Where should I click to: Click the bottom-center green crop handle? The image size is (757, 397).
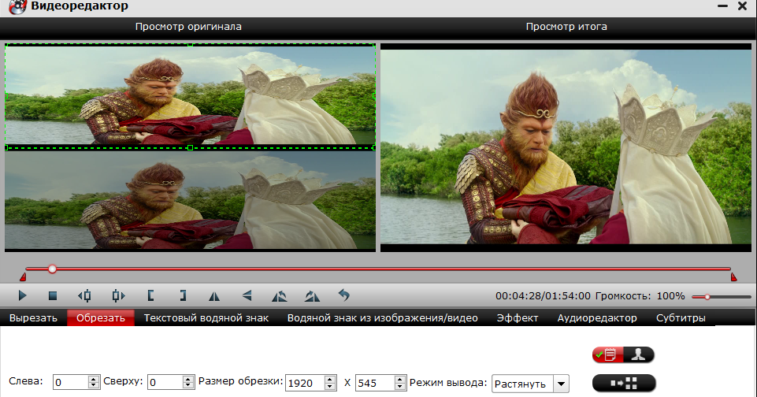(190, 148)
